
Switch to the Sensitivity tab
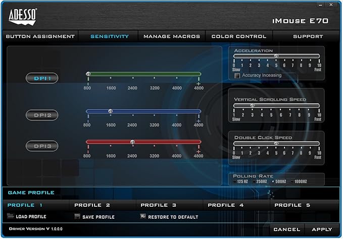click(110, 36)
